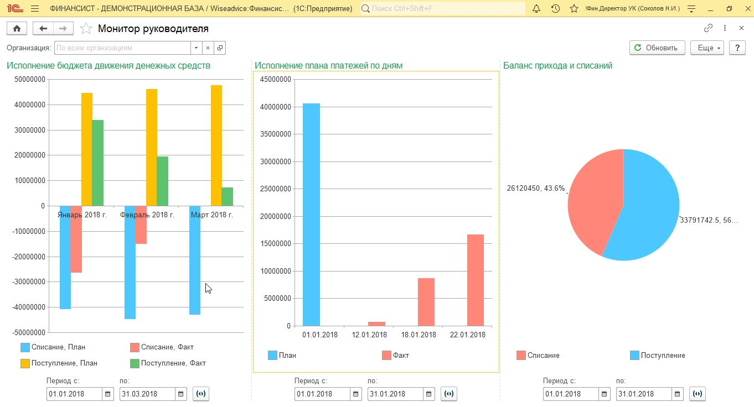
Task: Open calendar for balance chart end date
Action: click(678, 394)
